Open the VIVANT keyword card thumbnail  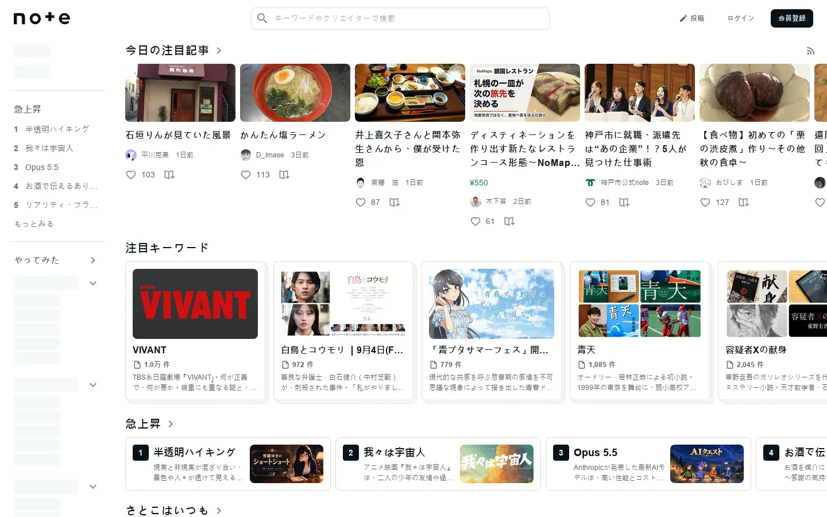(x=195, y=304)
